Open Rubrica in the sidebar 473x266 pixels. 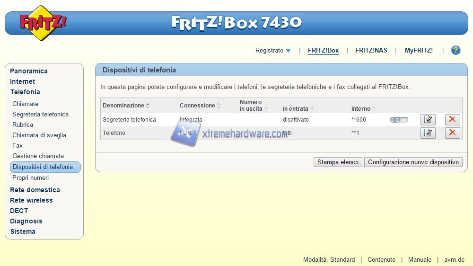coord(23,125)
